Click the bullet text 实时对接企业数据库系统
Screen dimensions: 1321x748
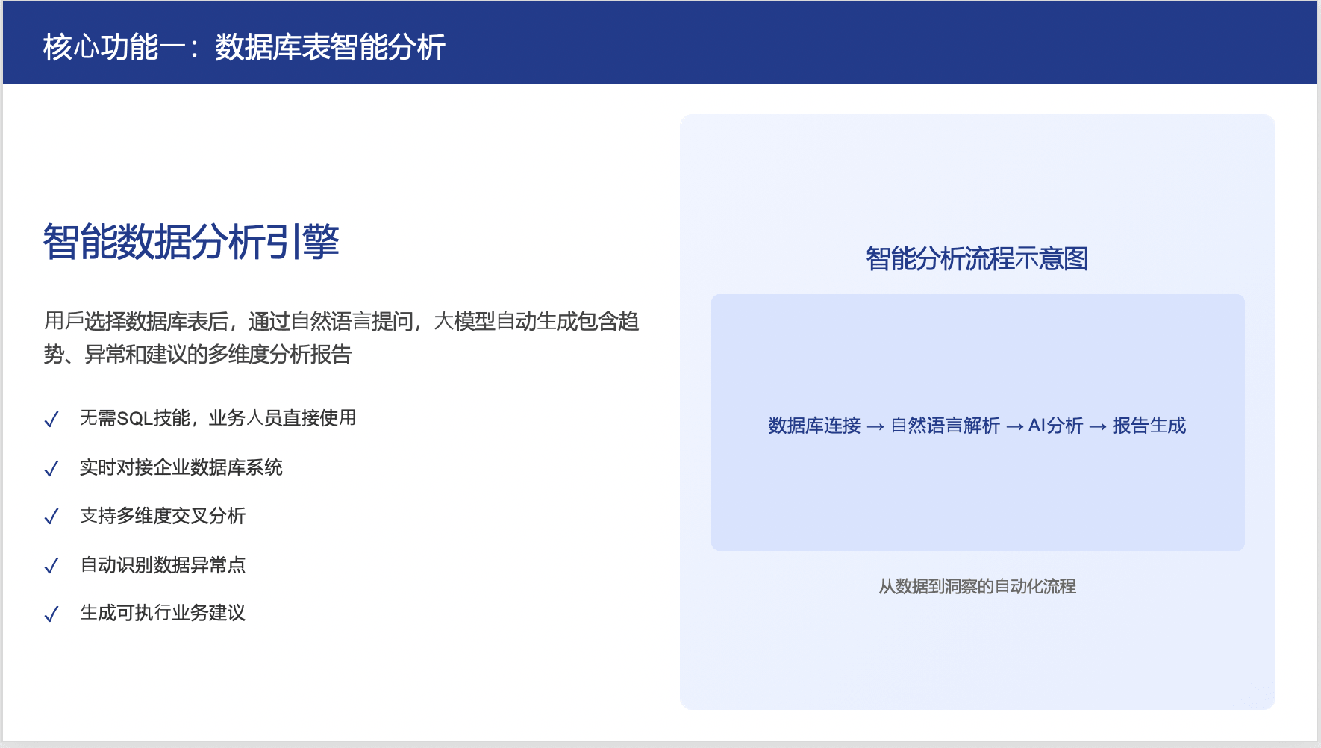(x=181, y=467)
